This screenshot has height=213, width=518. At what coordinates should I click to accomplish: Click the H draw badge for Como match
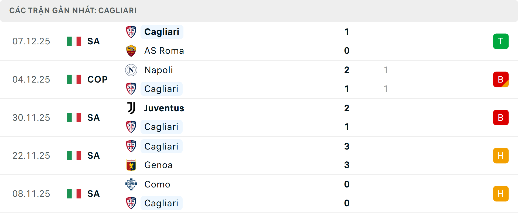[501, 194]
